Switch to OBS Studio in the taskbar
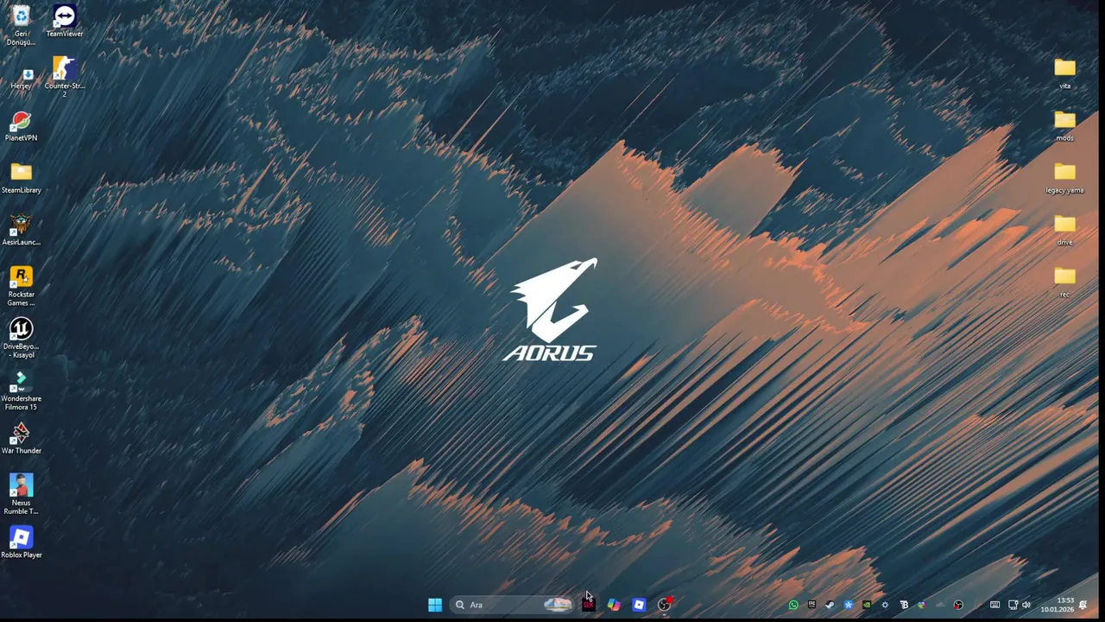 664,605
